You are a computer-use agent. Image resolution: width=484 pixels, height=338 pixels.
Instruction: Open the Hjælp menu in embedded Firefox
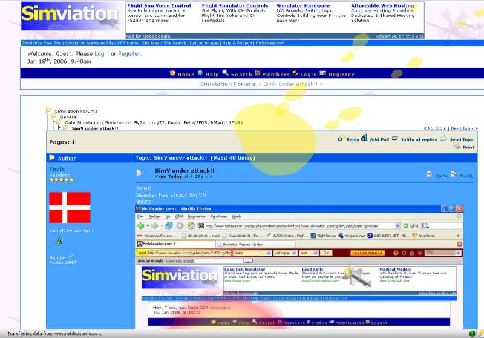pos(237,217)
